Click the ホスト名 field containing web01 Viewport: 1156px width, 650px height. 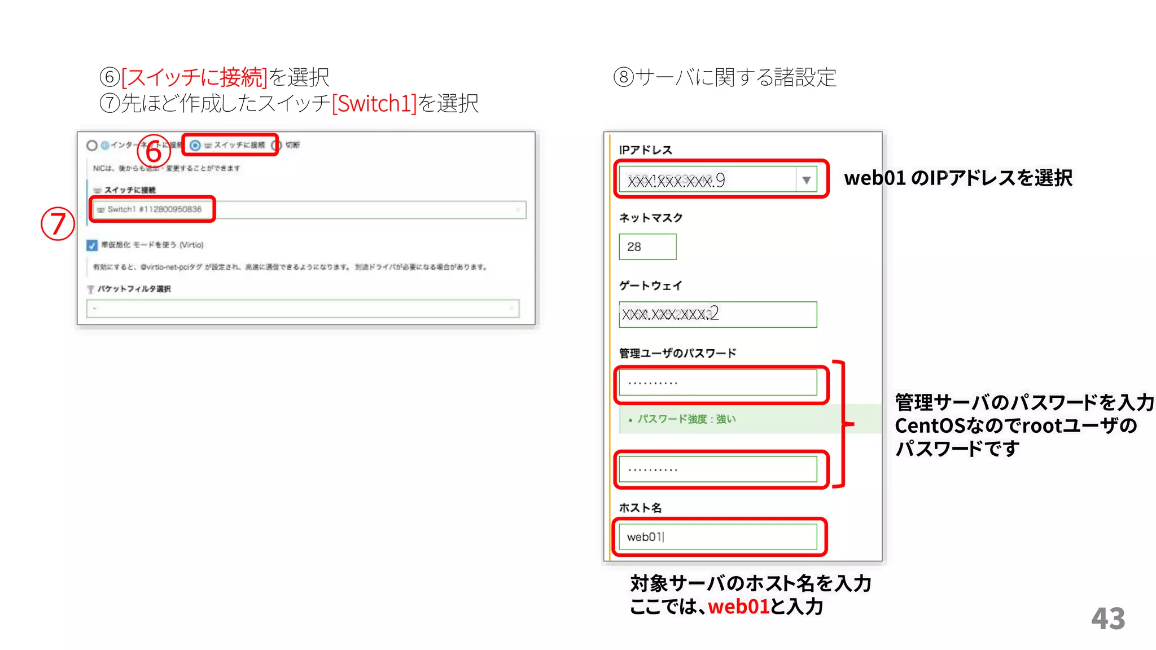click(717, 537)
